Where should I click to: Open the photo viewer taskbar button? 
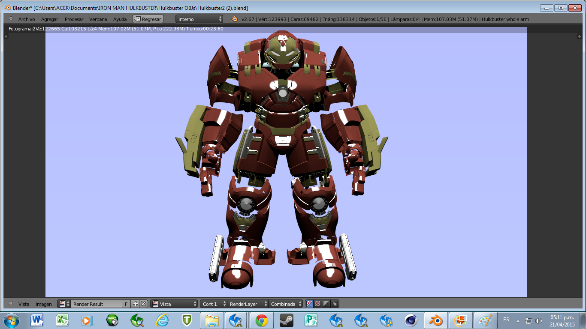pos(461,320)
